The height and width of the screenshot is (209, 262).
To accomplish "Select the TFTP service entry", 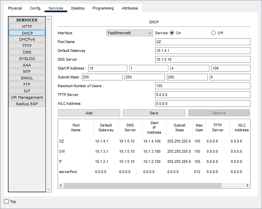I will (27, 46).
